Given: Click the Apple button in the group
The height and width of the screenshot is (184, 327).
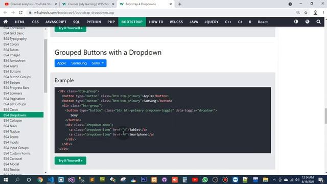Looking at the screenshot, I should [62, 63].
